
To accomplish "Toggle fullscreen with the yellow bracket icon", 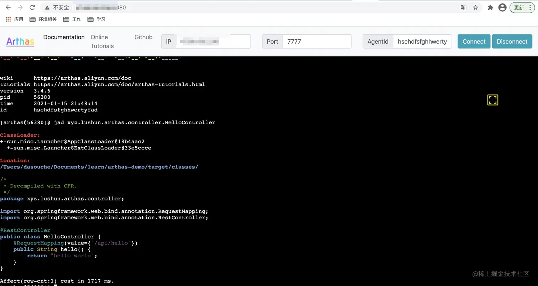I will [492, 100].
